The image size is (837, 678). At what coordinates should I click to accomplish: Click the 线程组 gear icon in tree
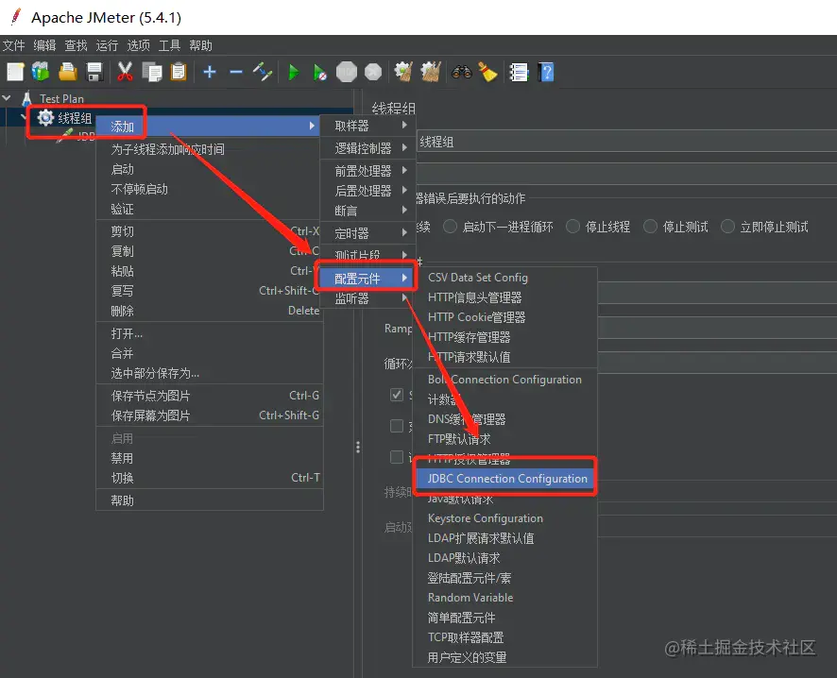pyautogui.click(x=46, y=118)
